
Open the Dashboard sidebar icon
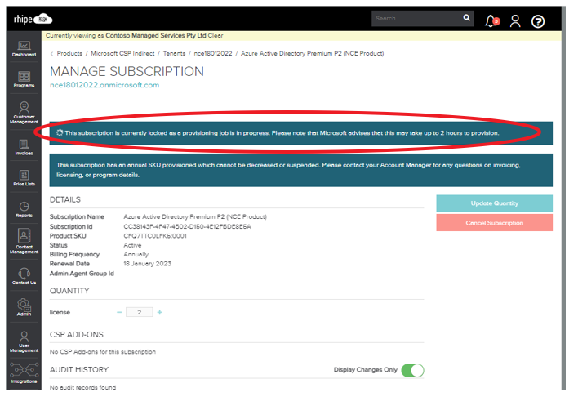point(24,49)
